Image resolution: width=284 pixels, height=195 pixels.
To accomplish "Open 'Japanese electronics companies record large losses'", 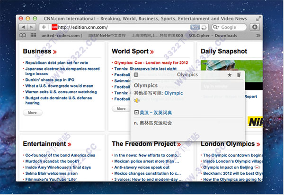I will (x=62, y=71).
